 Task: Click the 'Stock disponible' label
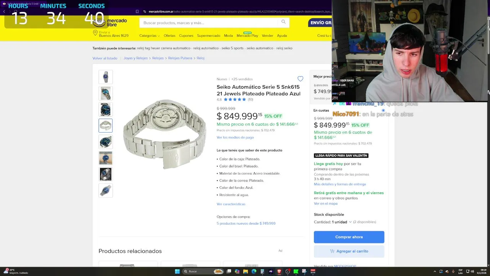[x=329, y=215]
